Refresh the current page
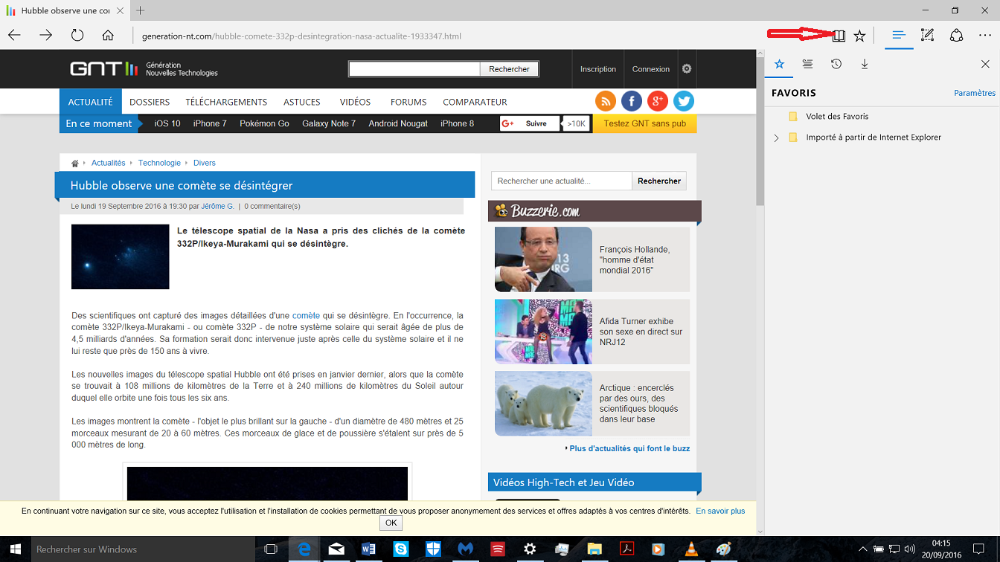The width and height of the screenshot is (1000, 562). [x=77, y=35]
